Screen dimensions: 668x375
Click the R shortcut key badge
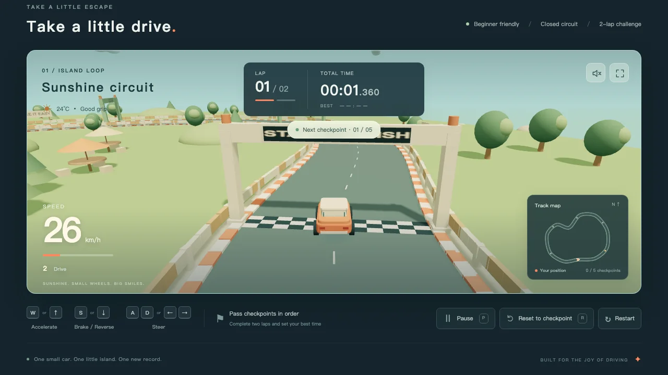[x=582, y=318]
